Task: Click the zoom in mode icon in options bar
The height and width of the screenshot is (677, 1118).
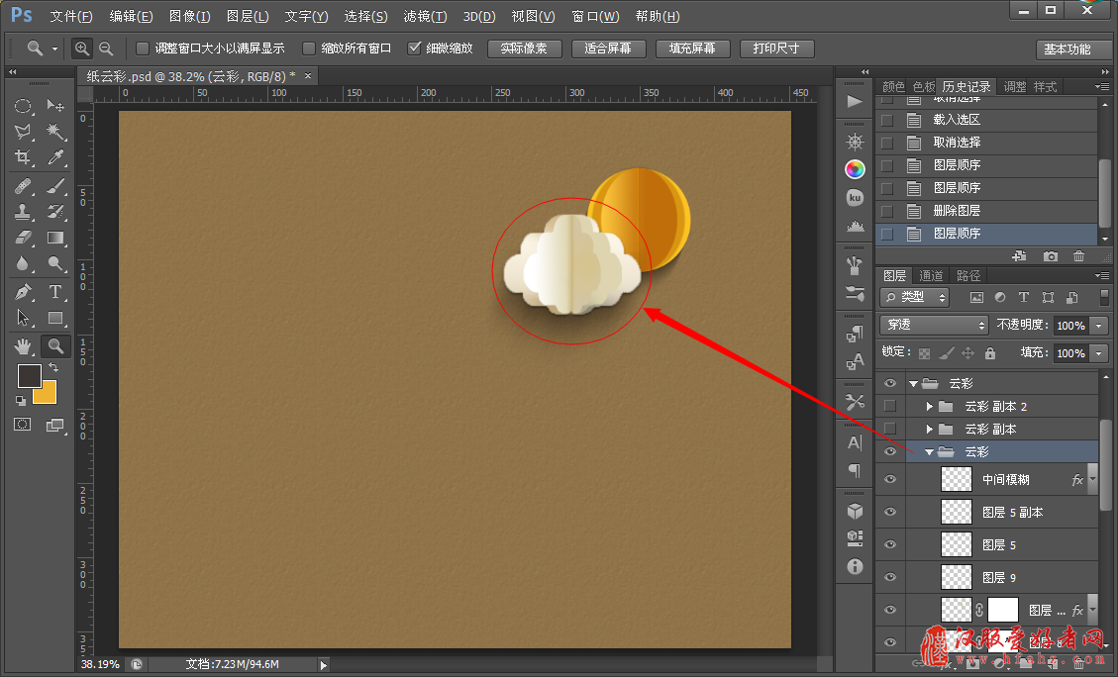Action: 82,48
